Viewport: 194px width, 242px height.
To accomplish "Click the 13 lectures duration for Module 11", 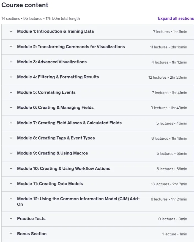I will [169, 184].
